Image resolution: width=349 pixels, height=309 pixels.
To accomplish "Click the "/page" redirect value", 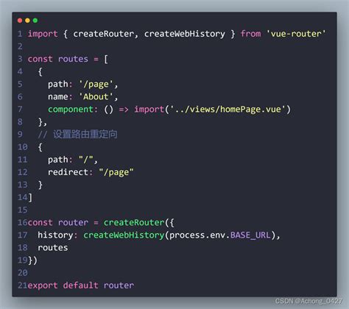I will pyautogui.click(x=116, y=172).
